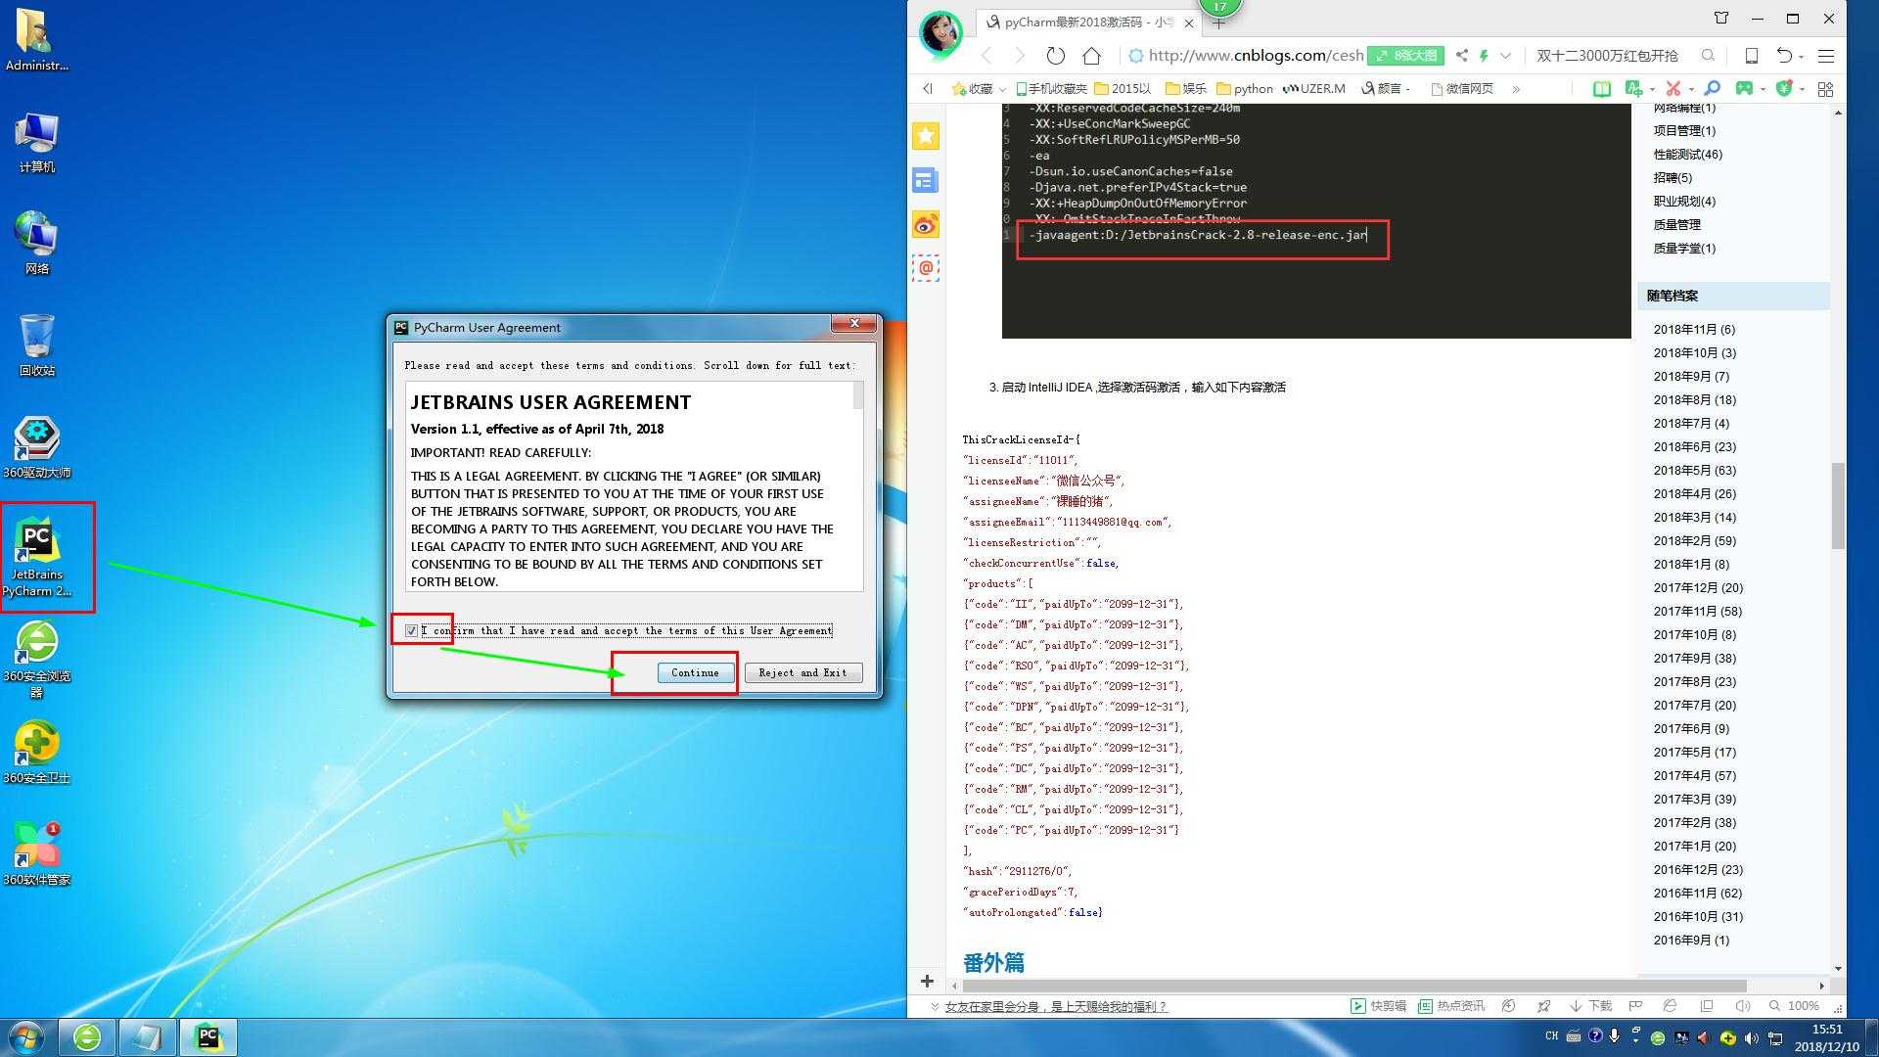Select the 360安全浏览器 desktop shortcut
Image resolution: width=1879 pixels, height=1057 pixels.
(x=37, y=660)
